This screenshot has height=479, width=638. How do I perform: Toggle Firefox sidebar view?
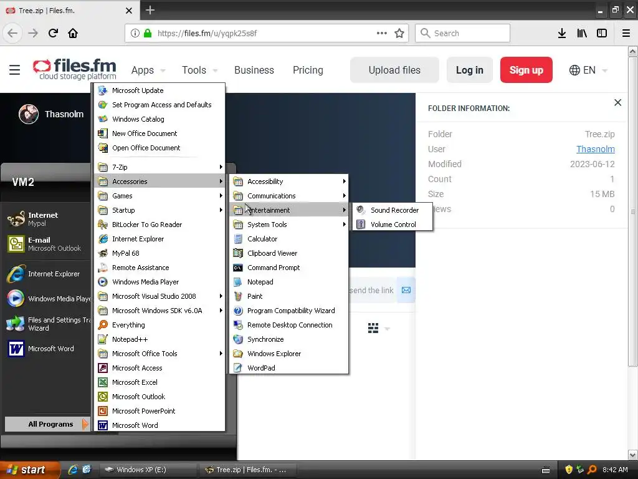pos(602,33)
